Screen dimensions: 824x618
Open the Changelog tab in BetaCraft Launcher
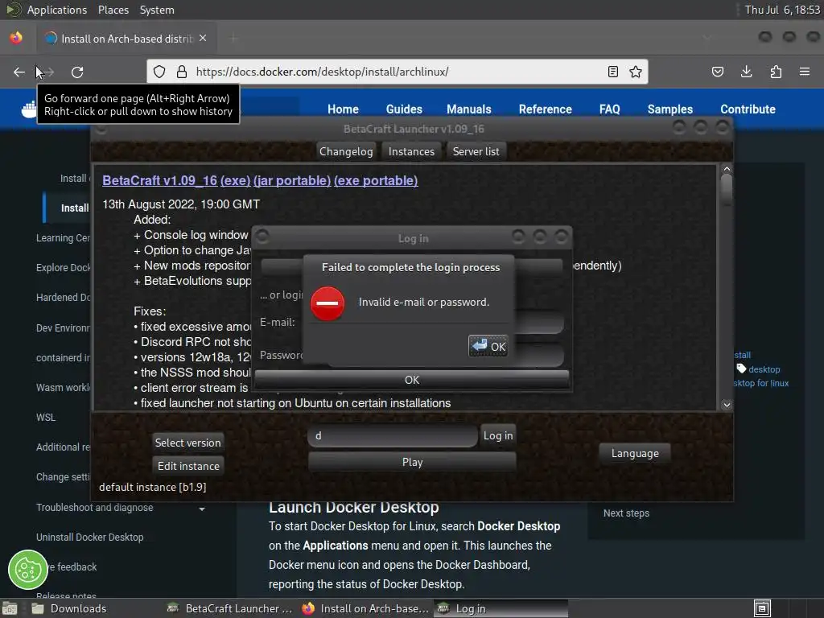346,151
